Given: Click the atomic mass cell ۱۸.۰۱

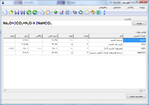Looking at the screenshot, I should tap(50, 49).
